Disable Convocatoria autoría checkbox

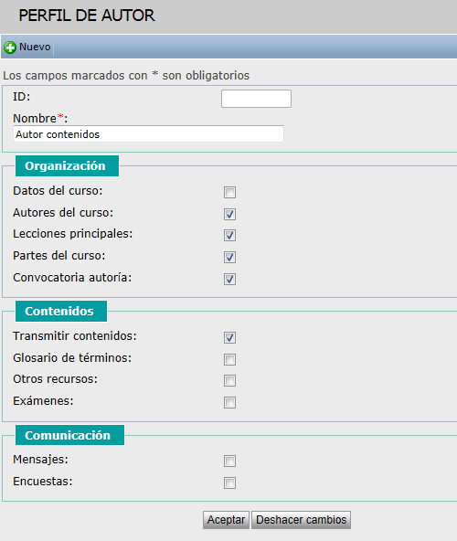[229, 279]
